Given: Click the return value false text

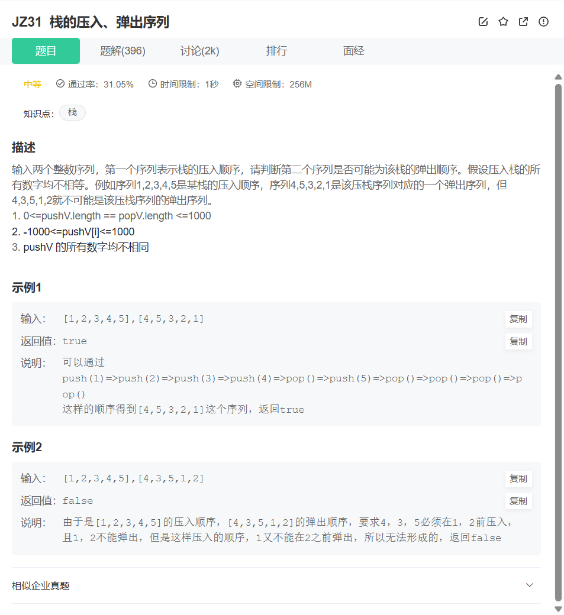Looking at the screenshot, I should point(78,501).
